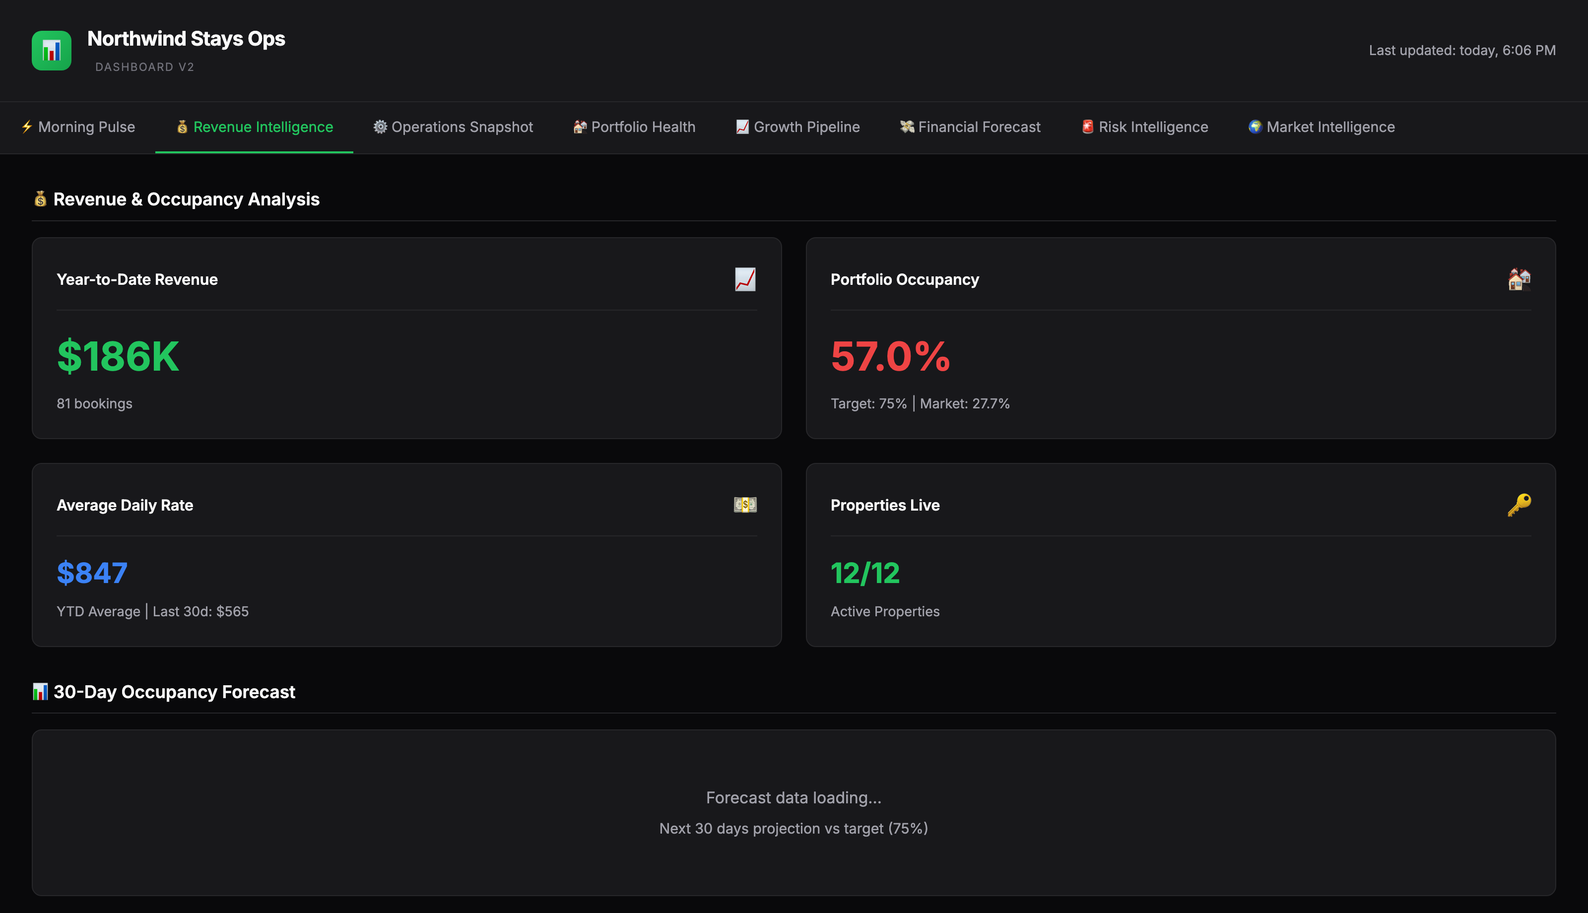Click the key icon on Properties Live card
Image resolution: width=1588 pixels, height=913 pixels.
pos(1519,505)
